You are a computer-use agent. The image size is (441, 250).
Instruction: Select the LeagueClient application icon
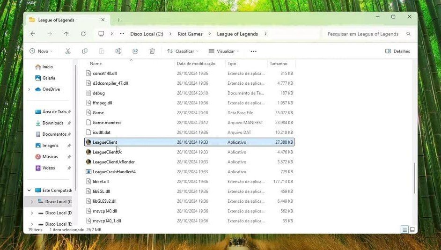pos(88,142)
